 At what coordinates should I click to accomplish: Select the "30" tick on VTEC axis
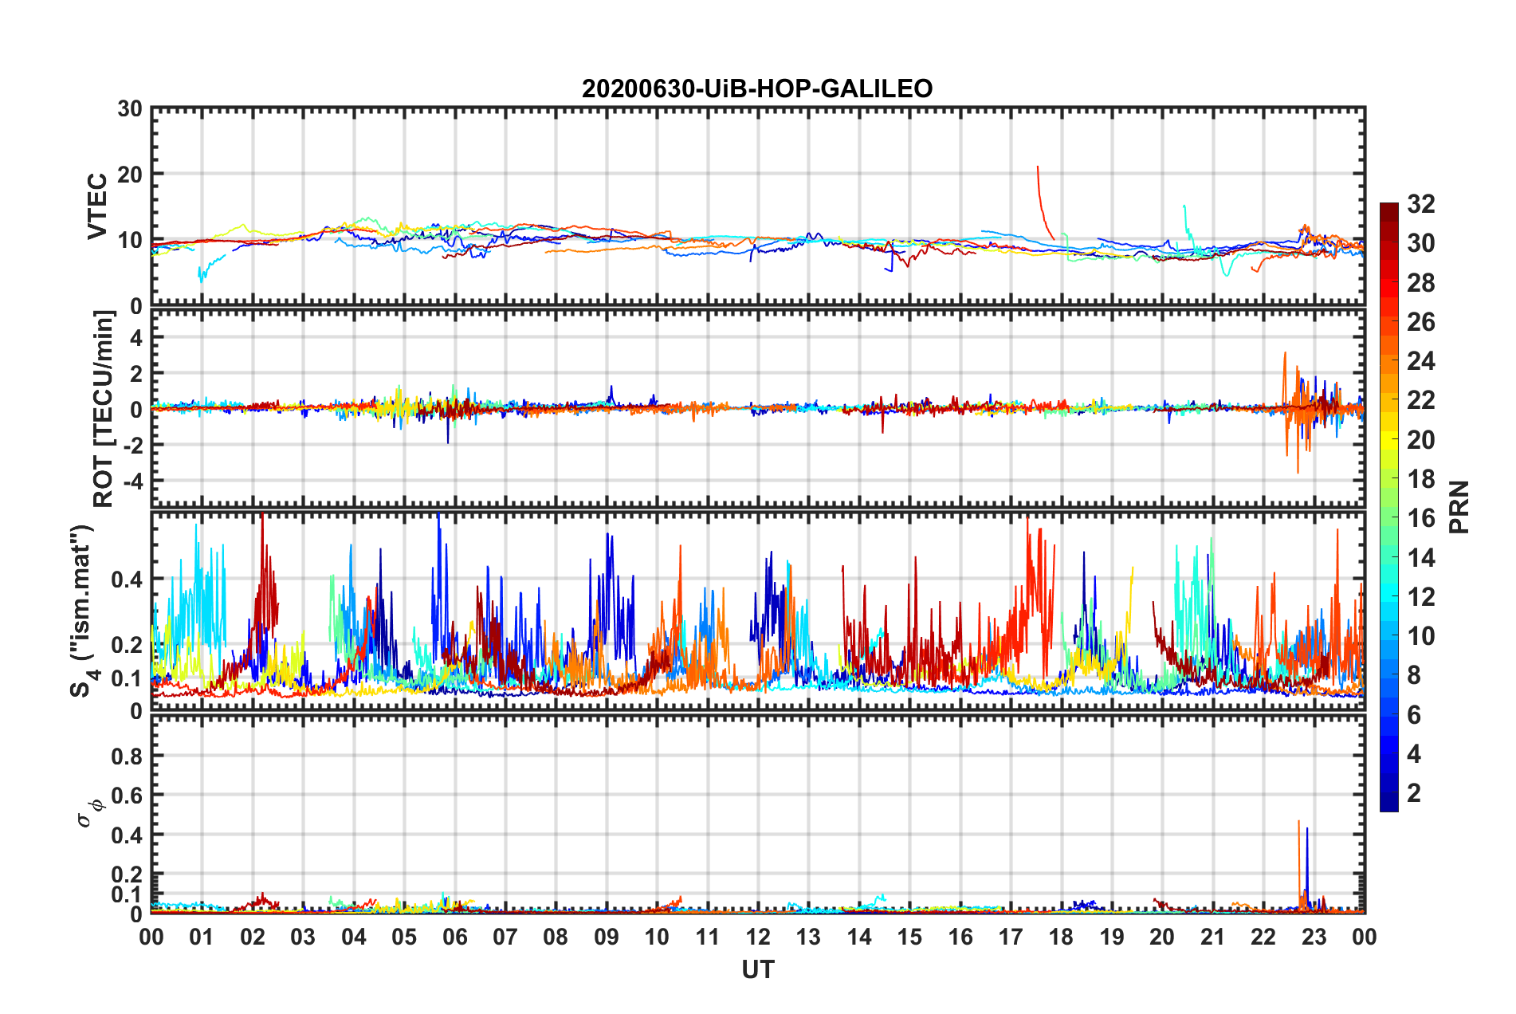(x=130, y=109)
